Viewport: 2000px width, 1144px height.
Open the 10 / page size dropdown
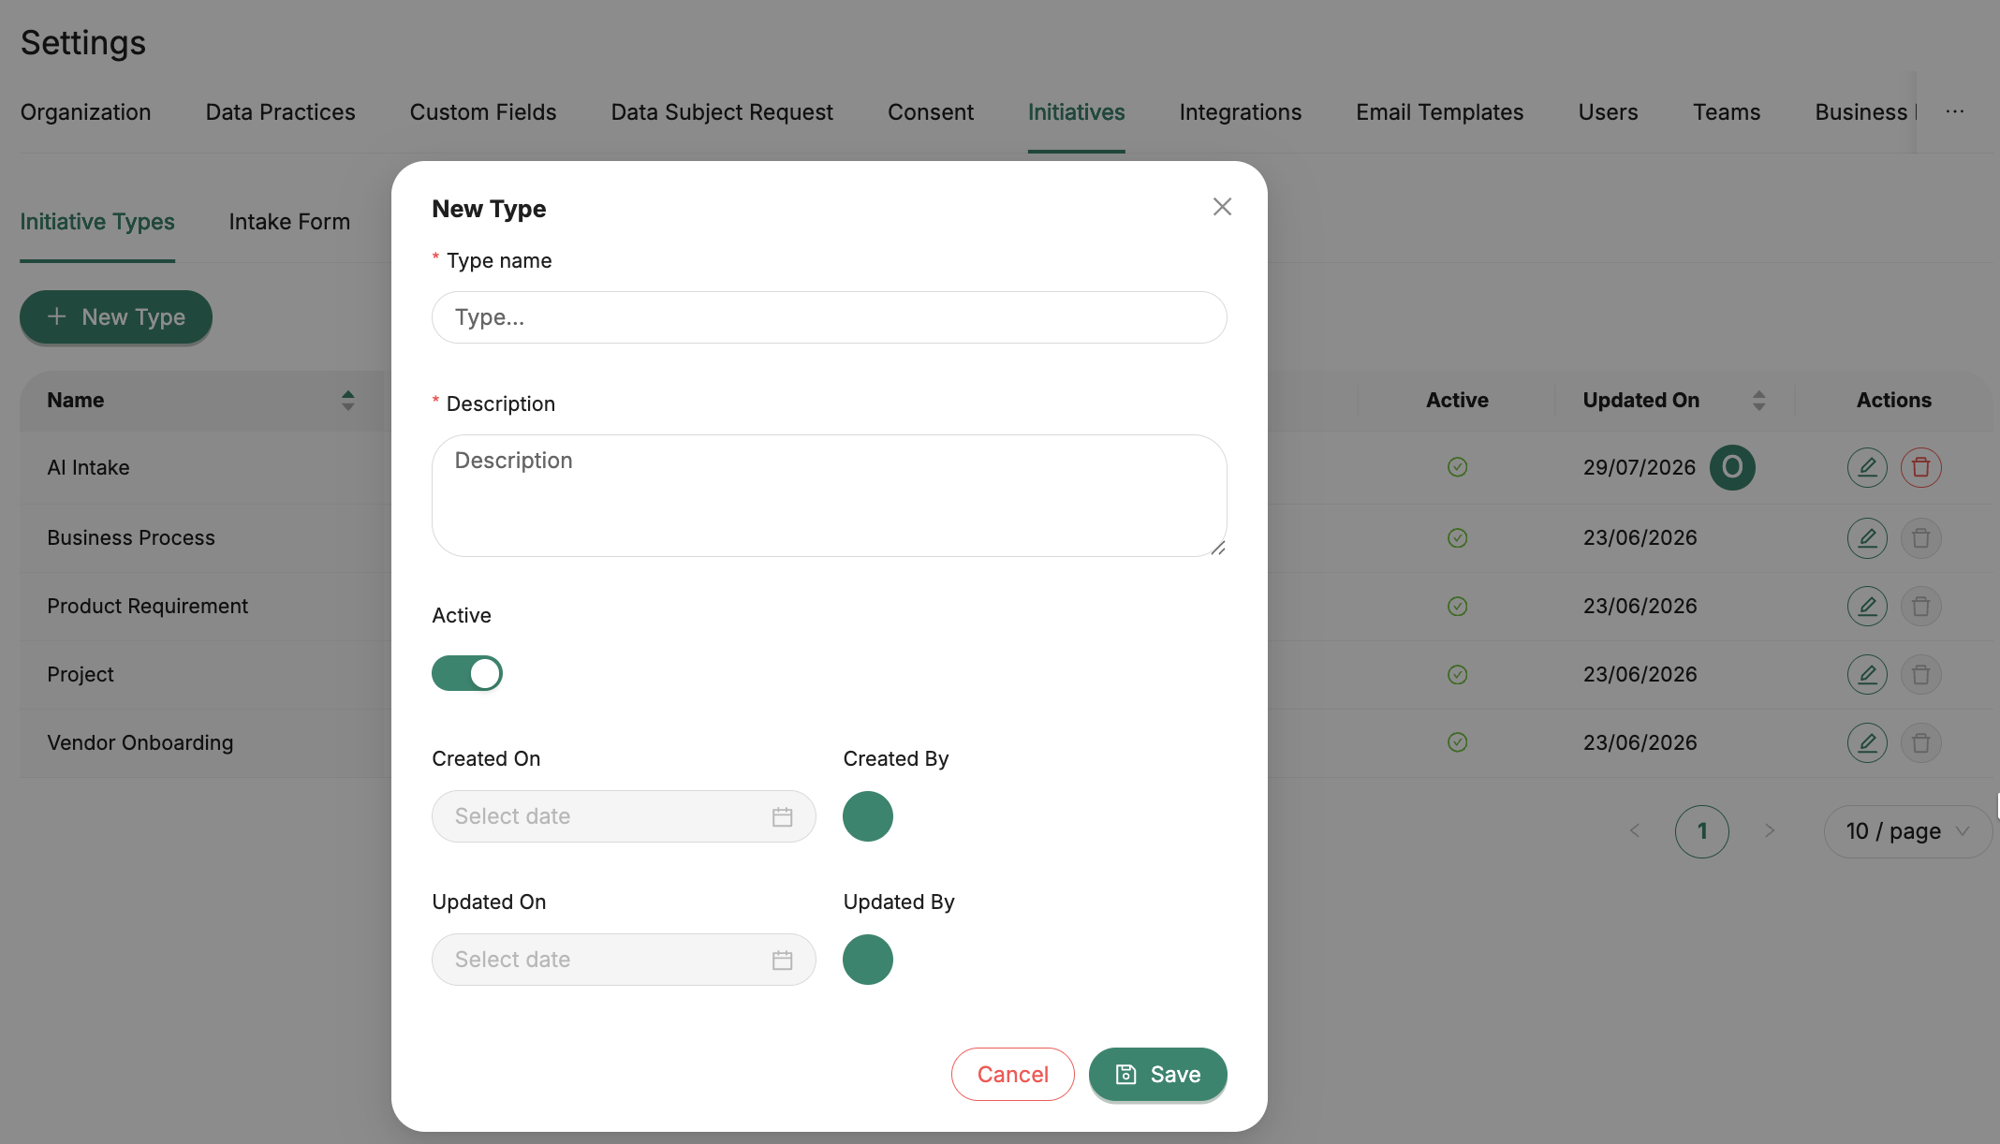coord(1907,831)
